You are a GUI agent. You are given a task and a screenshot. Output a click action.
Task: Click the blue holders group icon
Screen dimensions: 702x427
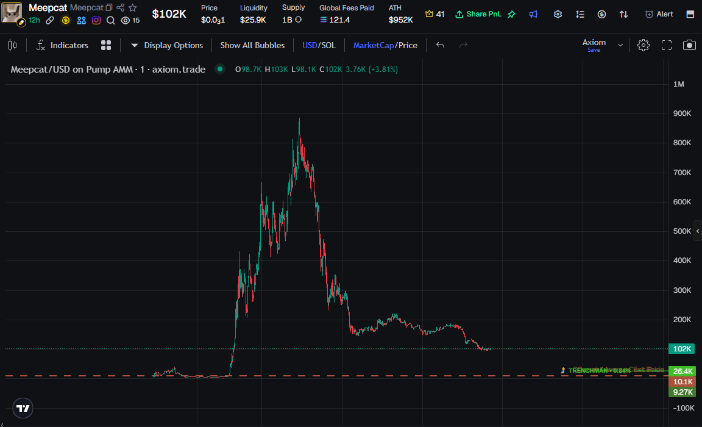click(x=81, y=20)
